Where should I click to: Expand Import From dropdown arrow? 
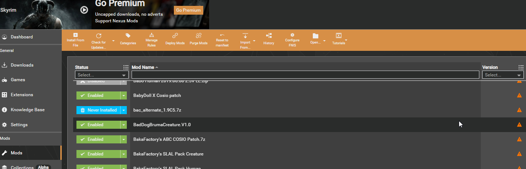click(x=254, y=41)
